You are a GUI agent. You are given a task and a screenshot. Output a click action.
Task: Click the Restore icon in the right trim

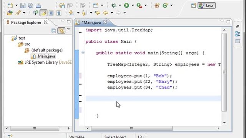238,26
